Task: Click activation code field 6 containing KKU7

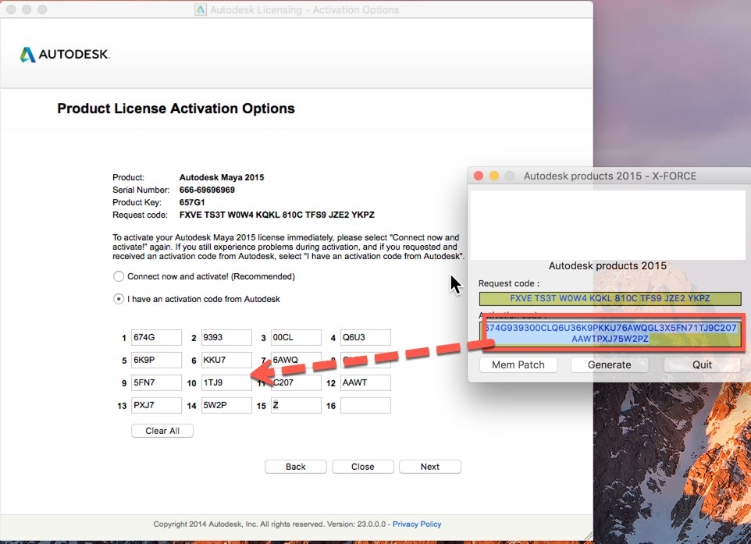Action: coord(226,360)
